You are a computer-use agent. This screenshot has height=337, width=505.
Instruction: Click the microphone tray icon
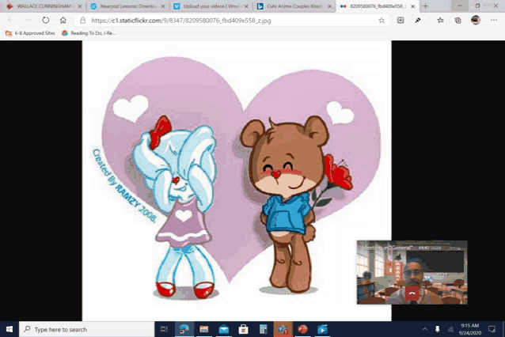click(438, 329)
